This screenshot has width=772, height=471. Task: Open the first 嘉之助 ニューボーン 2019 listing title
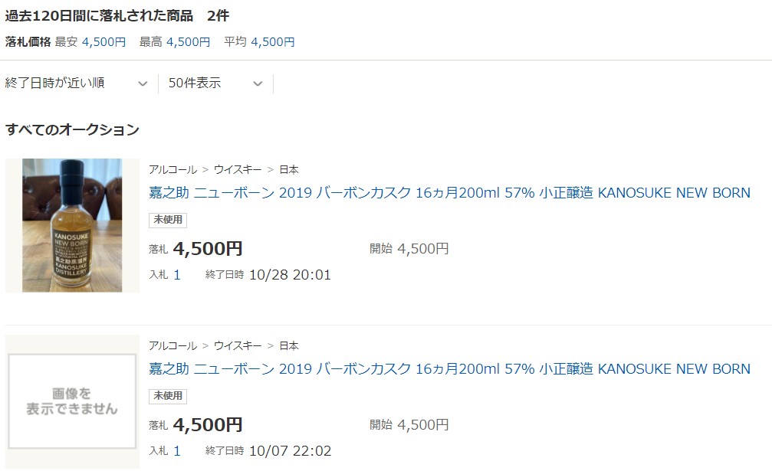[x=449, y=193]
